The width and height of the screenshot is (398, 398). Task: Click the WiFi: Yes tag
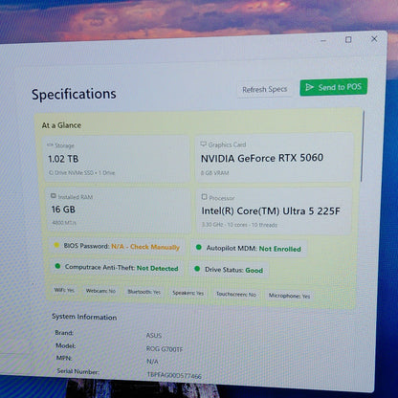[x=64, y=290]
